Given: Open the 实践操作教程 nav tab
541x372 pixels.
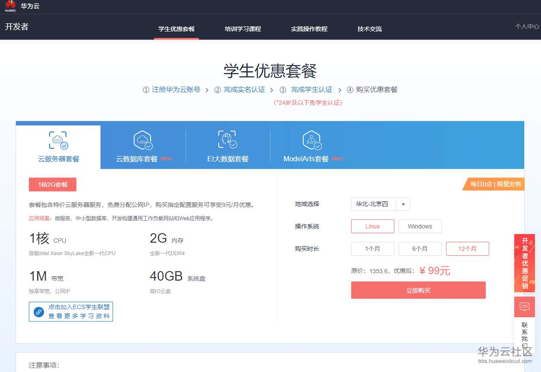Looking at the screenshot, I should tap(309, 29).
